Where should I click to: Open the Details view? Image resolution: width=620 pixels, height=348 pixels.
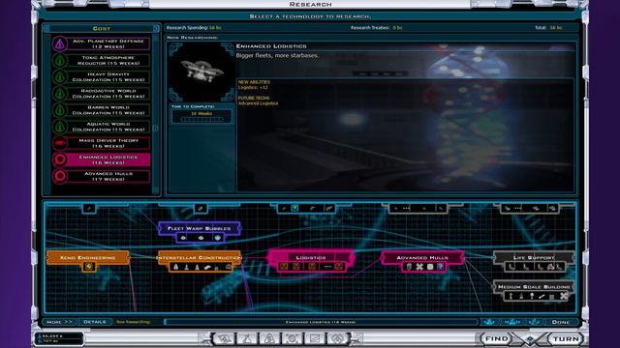click(95, 322)
